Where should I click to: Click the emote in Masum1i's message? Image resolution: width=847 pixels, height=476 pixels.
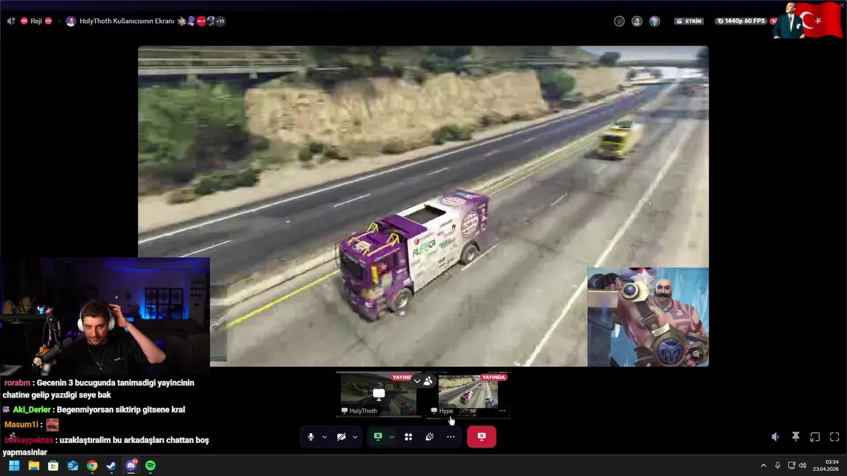click(x=52, y=425)
